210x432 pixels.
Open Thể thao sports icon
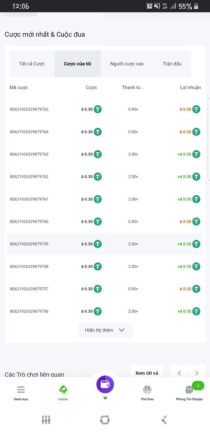[x=147, y=390]
